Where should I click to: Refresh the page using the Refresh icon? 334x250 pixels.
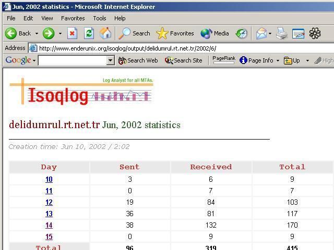[x=89, y=33]
